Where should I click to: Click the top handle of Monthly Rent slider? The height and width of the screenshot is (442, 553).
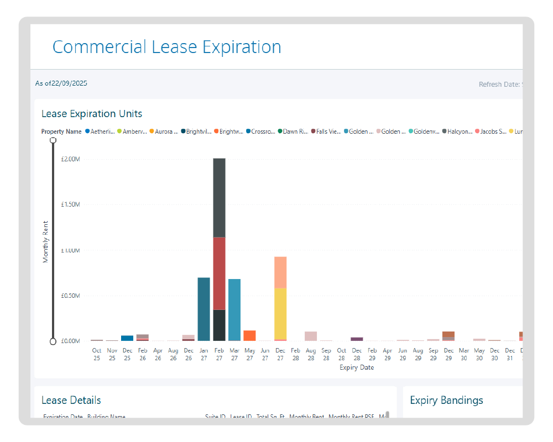coord(53,141)
